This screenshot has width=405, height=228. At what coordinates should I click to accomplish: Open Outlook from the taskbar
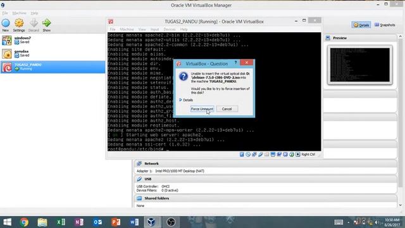click(97, 222)
